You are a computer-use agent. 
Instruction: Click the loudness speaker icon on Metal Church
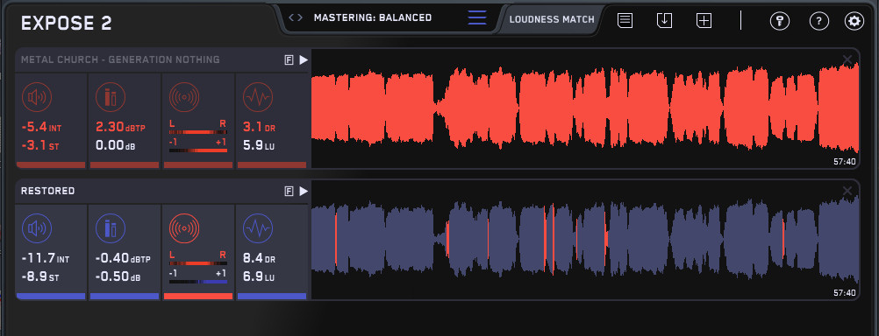(37, 97)
